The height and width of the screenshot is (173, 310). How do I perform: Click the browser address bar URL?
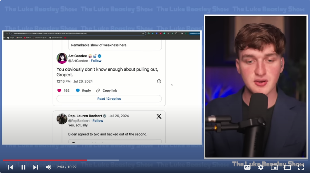(x=76, y=33)
